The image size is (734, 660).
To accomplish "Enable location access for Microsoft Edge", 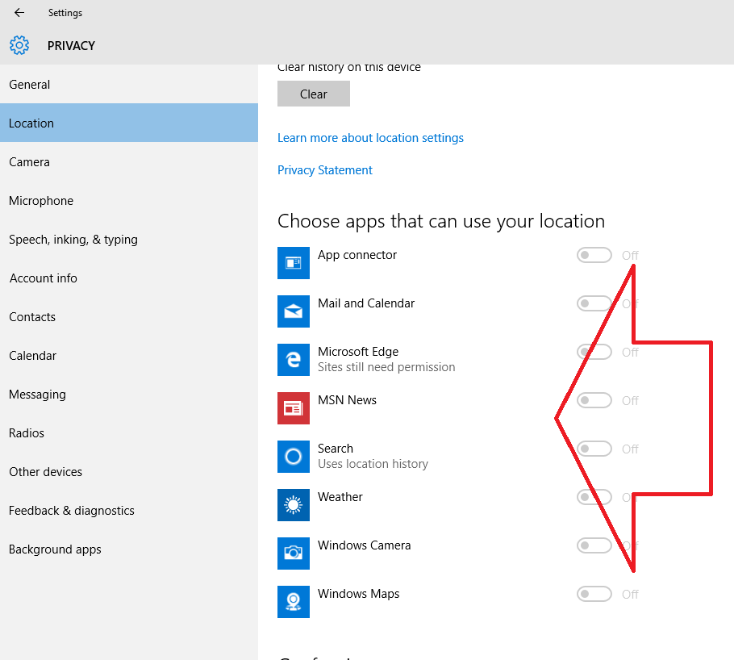I will 594,352.
